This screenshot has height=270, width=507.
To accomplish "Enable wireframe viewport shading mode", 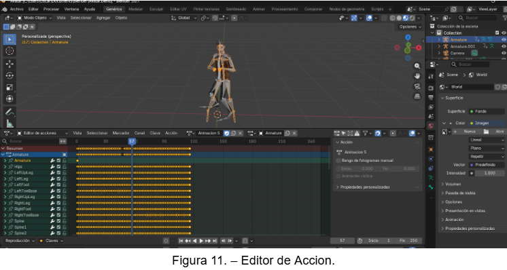I will (393, 18).
